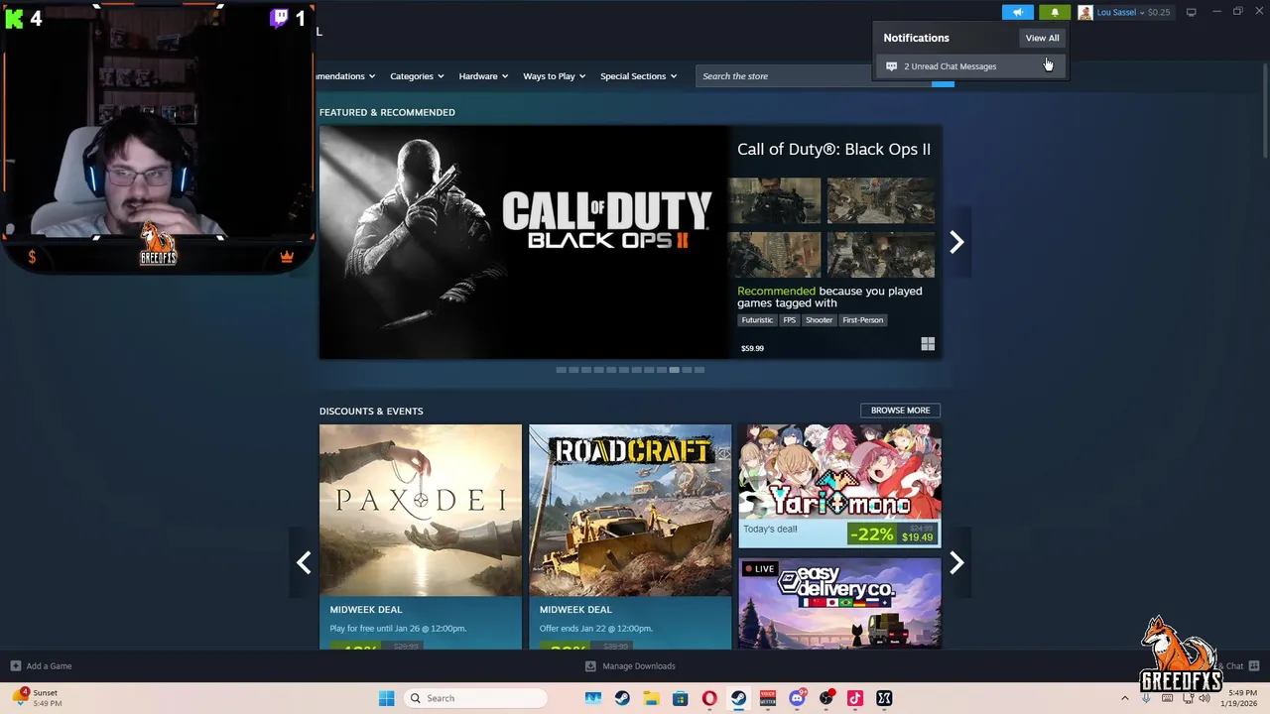The image size is (1270, 714).
Task: Expand the Ways to Play menu
Action: [554, 76]
